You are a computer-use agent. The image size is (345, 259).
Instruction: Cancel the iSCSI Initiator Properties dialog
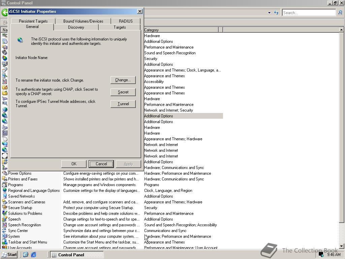click(x=101, y=164)
